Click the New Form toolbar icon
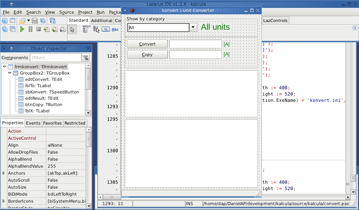359x210 pixels. 13,21
